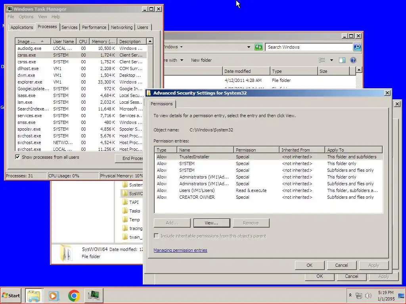Click the Search Windows input field
Screen dimensions: 406x304
309,47
